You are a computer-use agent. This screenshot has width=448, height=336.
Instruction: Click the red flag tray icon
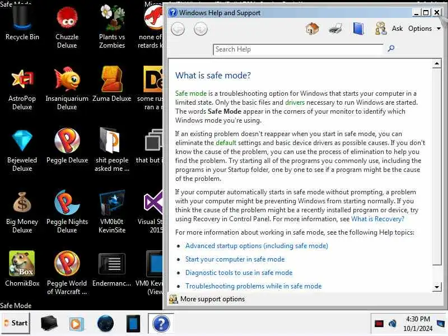(x=379, y=324)
